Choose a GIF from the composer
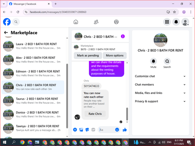The height and width of the screenshot is (146, 195). coord(93,130)
